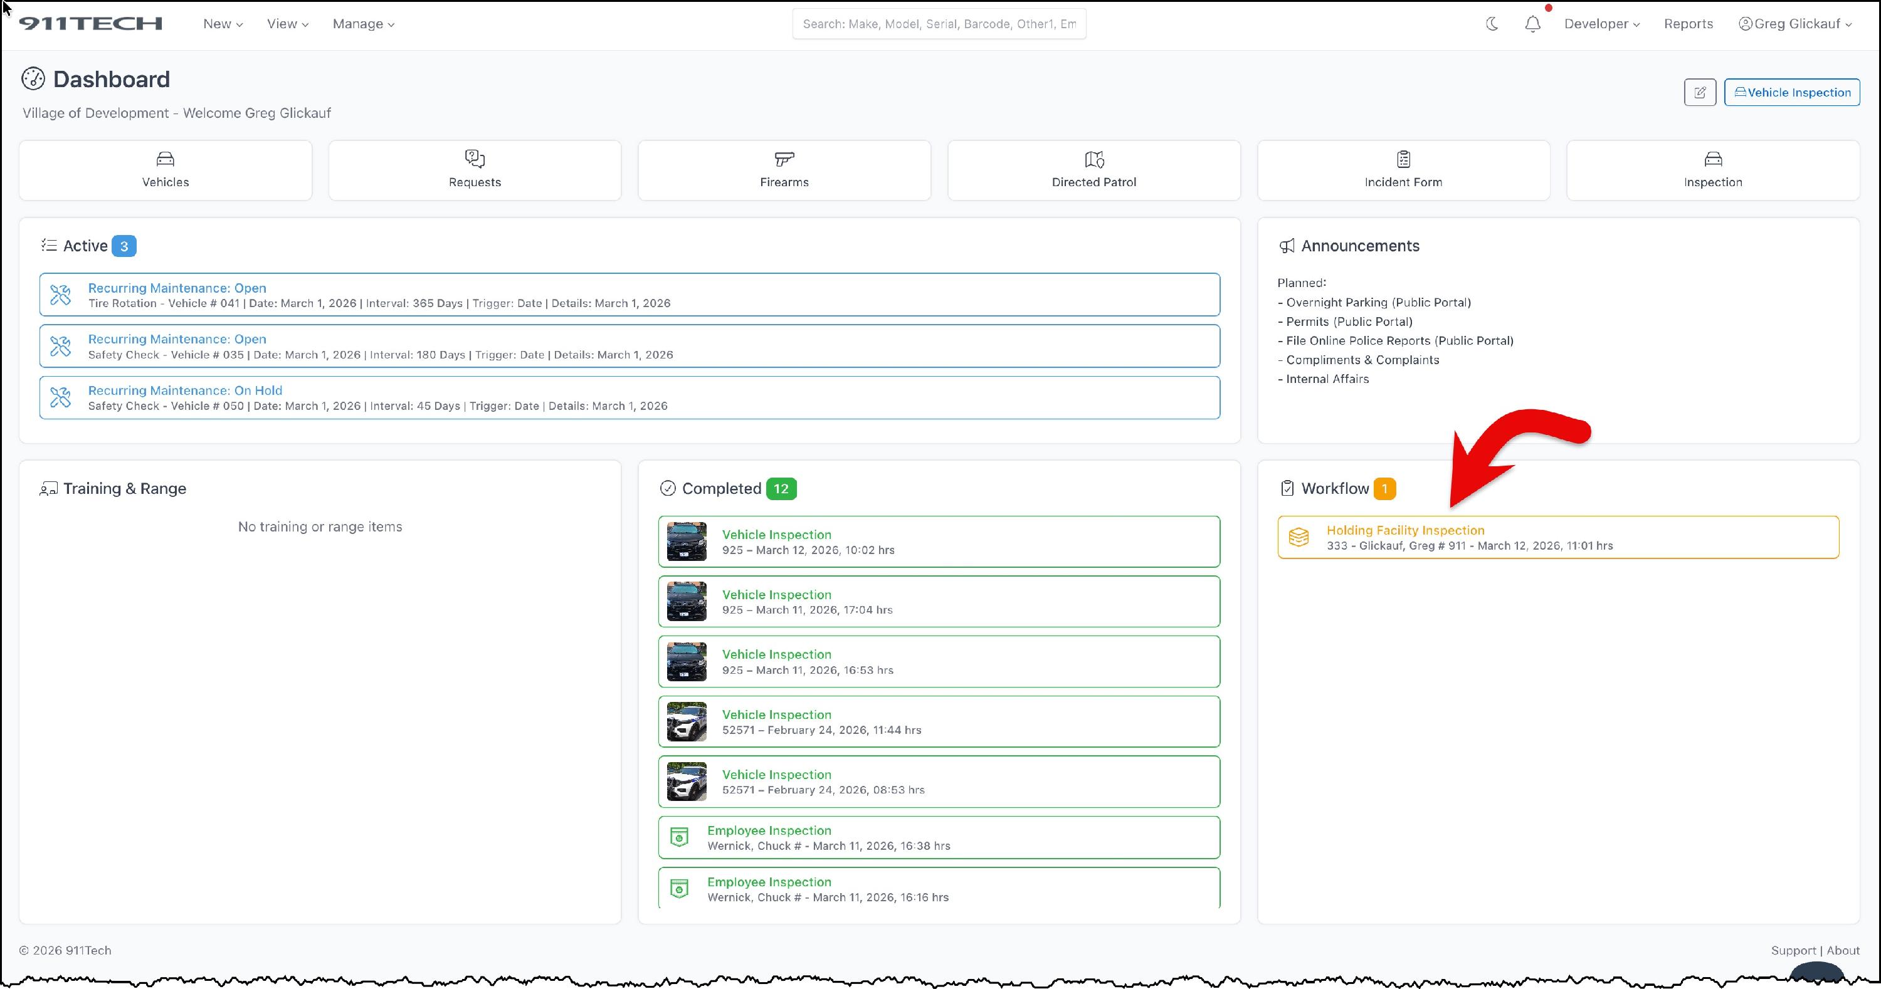Open the Developer menu

tap(1601, 24)
